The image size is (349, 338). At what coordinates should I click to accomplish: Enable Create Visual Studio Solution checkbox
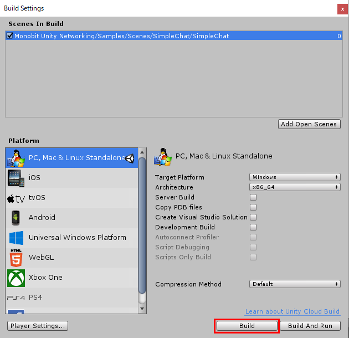253,217
